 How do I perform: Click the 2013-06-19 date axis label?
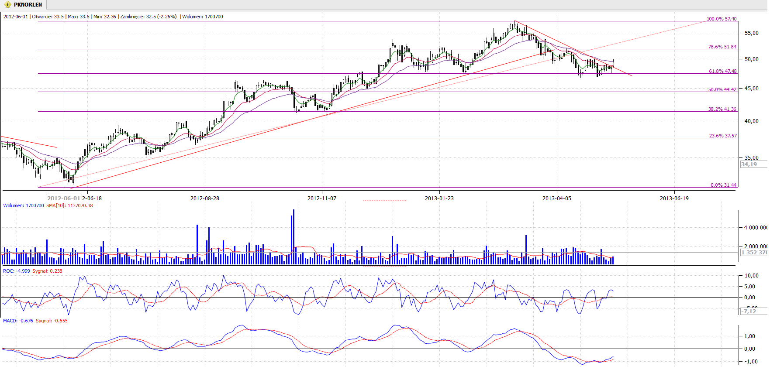(x=674, y=198)
